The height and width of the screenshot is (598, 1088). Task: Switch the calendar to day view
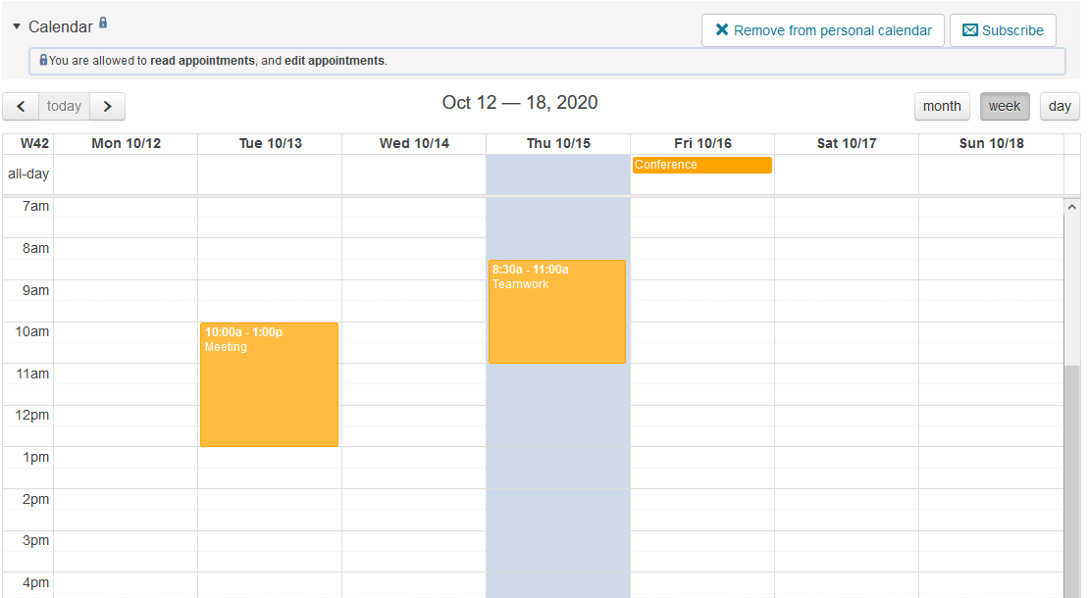[x=1060, y=106]
